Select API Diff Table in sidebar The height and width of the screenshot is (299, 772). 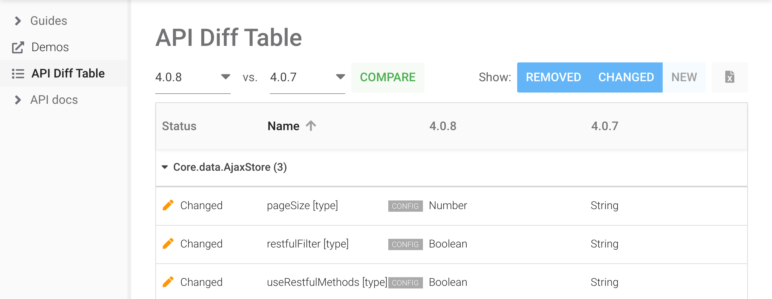[x=68, y=74]
